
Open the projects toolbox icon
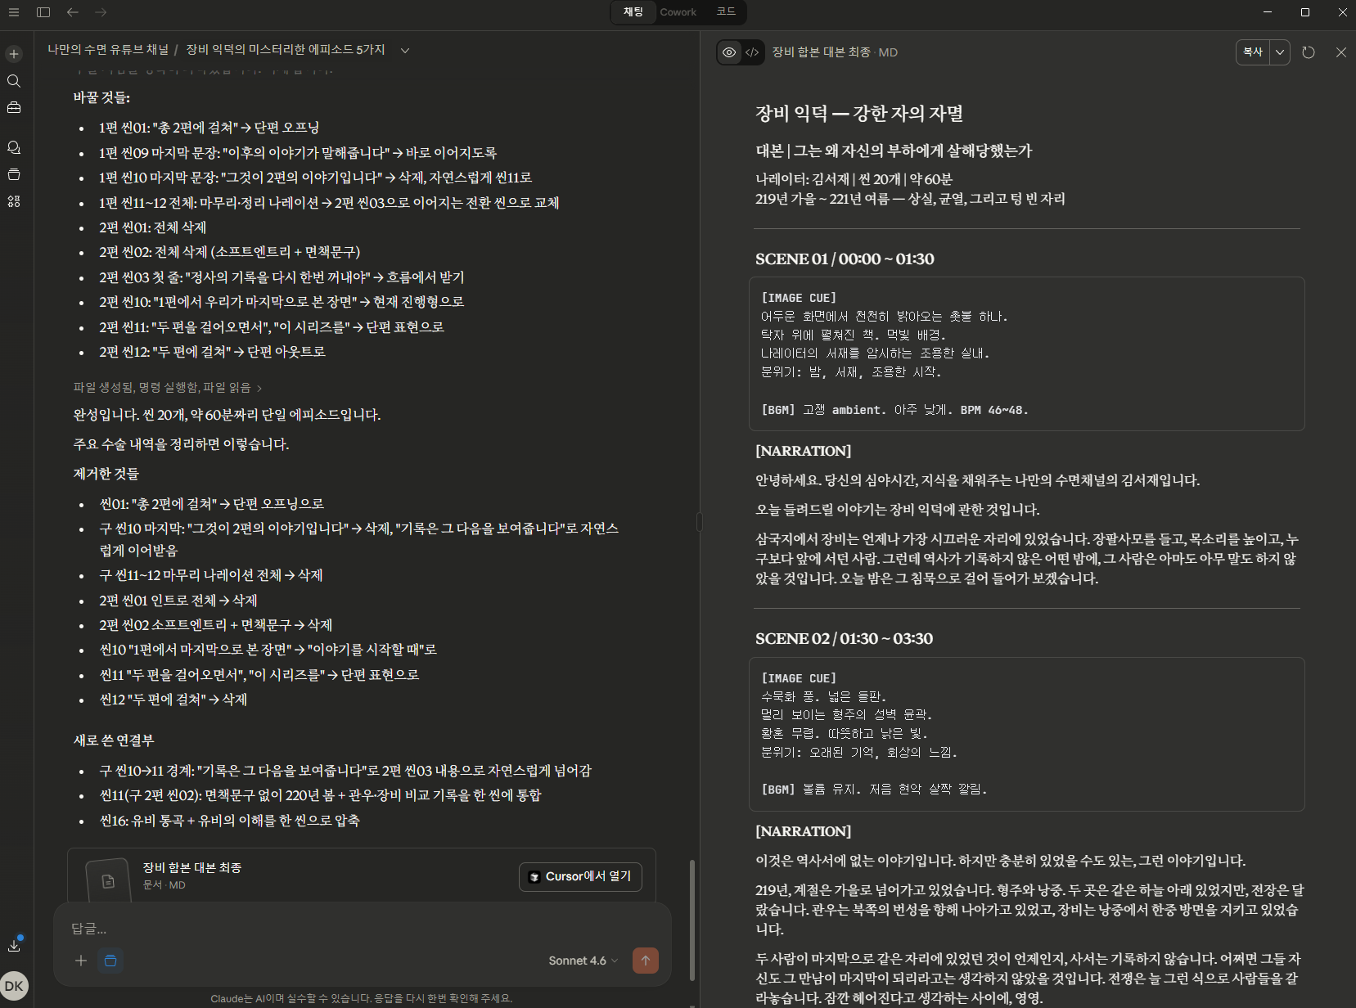pyautogui.click(x=13, y=107)
